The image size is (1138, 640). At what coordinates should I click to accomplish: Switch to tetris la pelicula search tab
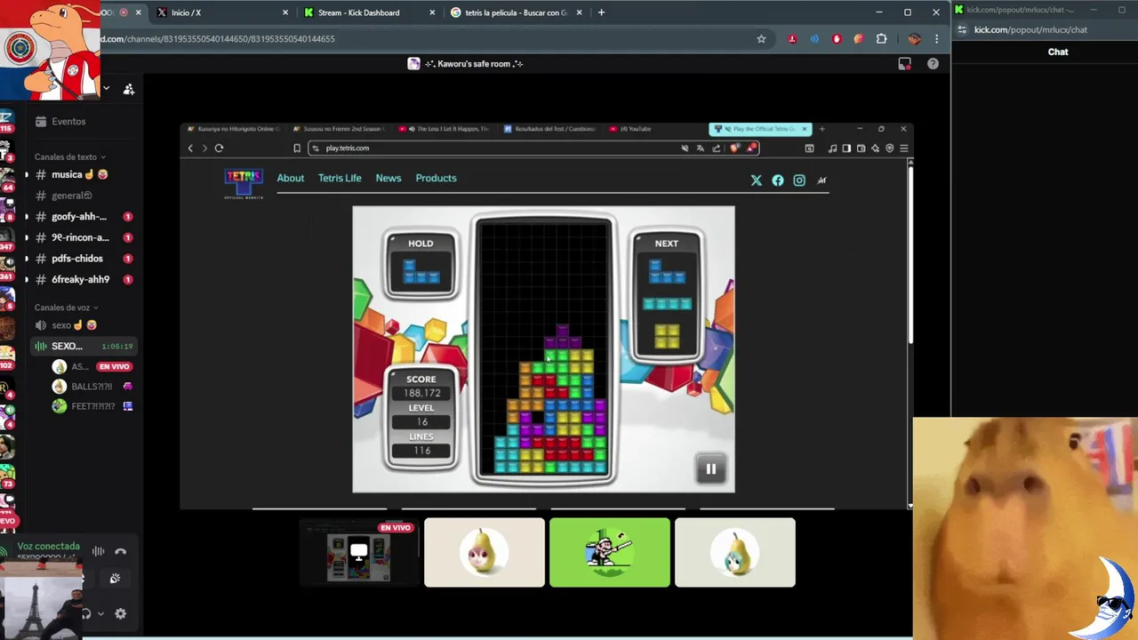tap(516, 12)
